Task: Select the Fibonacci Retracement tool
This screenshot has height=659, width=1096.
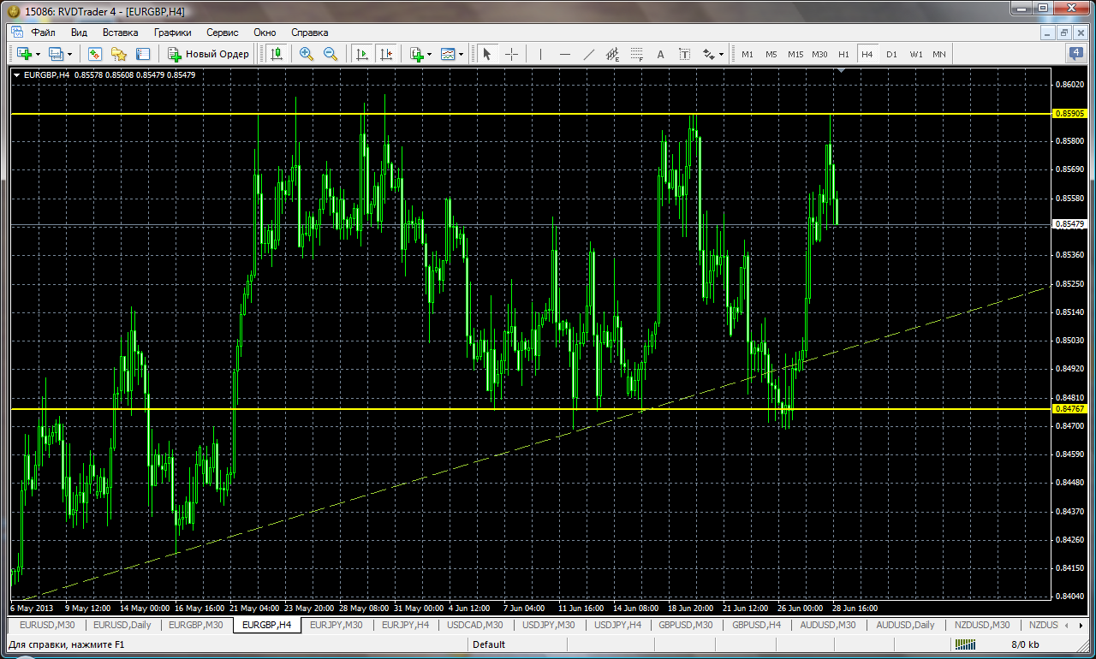Action: [x=636, y=54]
